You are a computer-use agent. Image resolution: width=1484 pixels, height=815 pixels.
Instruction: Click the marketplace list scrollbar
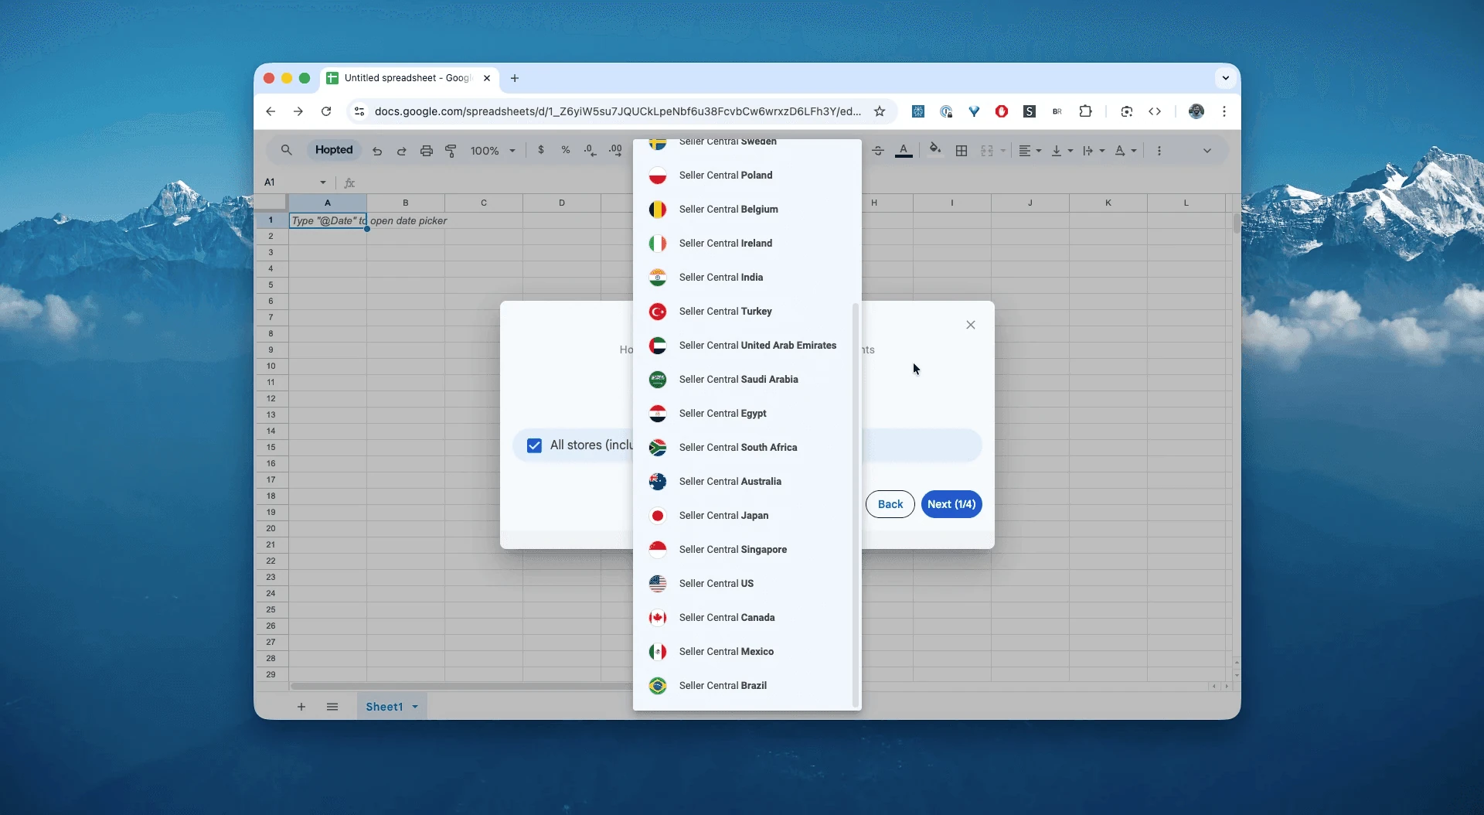855,505
